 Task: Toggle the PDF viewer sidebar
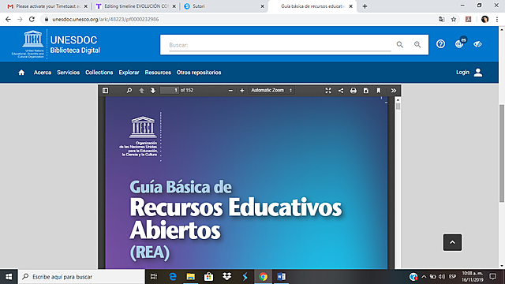[x=105, y=91]
